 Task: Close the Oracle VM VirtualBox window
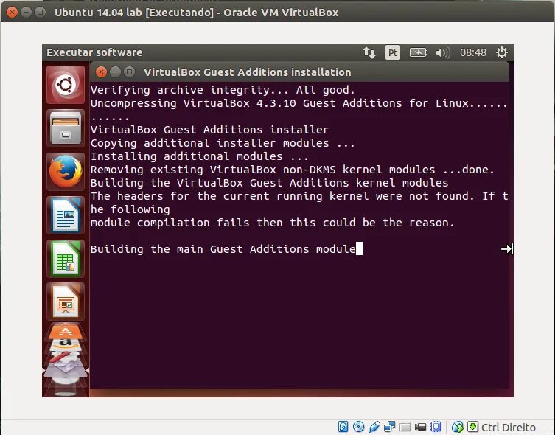pyautogui.click(x=12, y=13)
